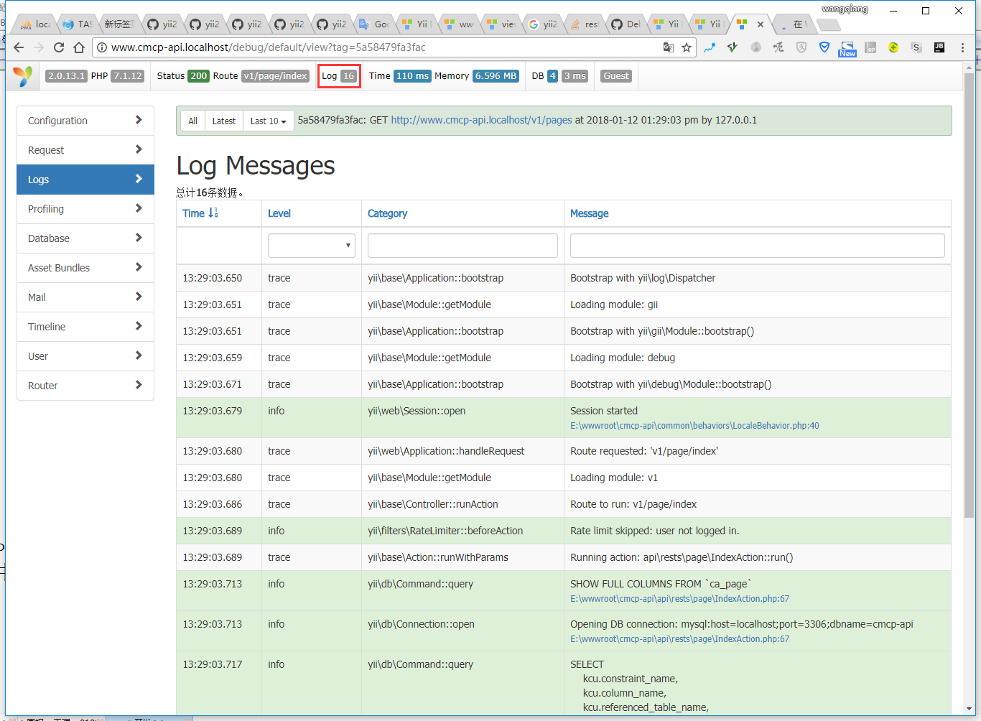Select the Profiling sidebar item
The height and width of the screenshot is (721, 981).
[x=85, y=209]
